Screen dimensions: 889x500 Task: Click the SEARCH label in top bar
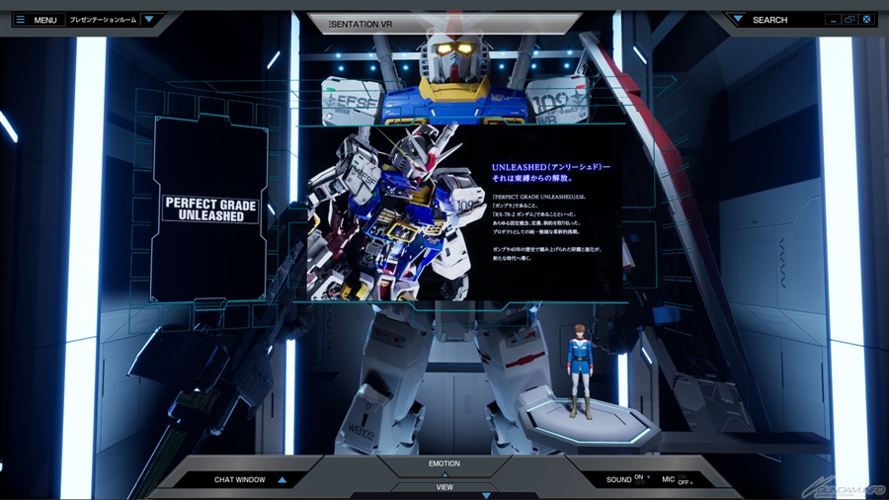[x=769, y=20]
